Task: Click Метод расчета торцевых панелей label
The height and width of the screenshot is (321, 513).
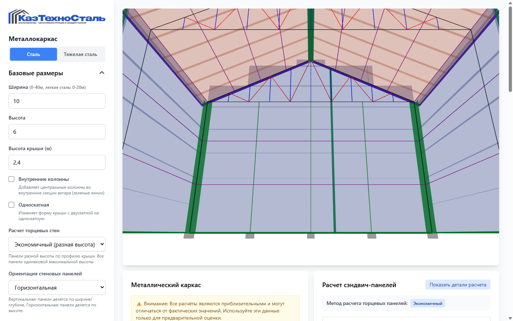Action: tap(367, 304)
